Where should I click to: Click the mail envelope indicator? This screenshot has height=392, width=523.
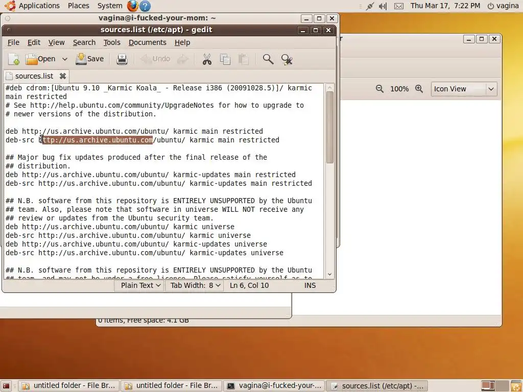[398, 6]
